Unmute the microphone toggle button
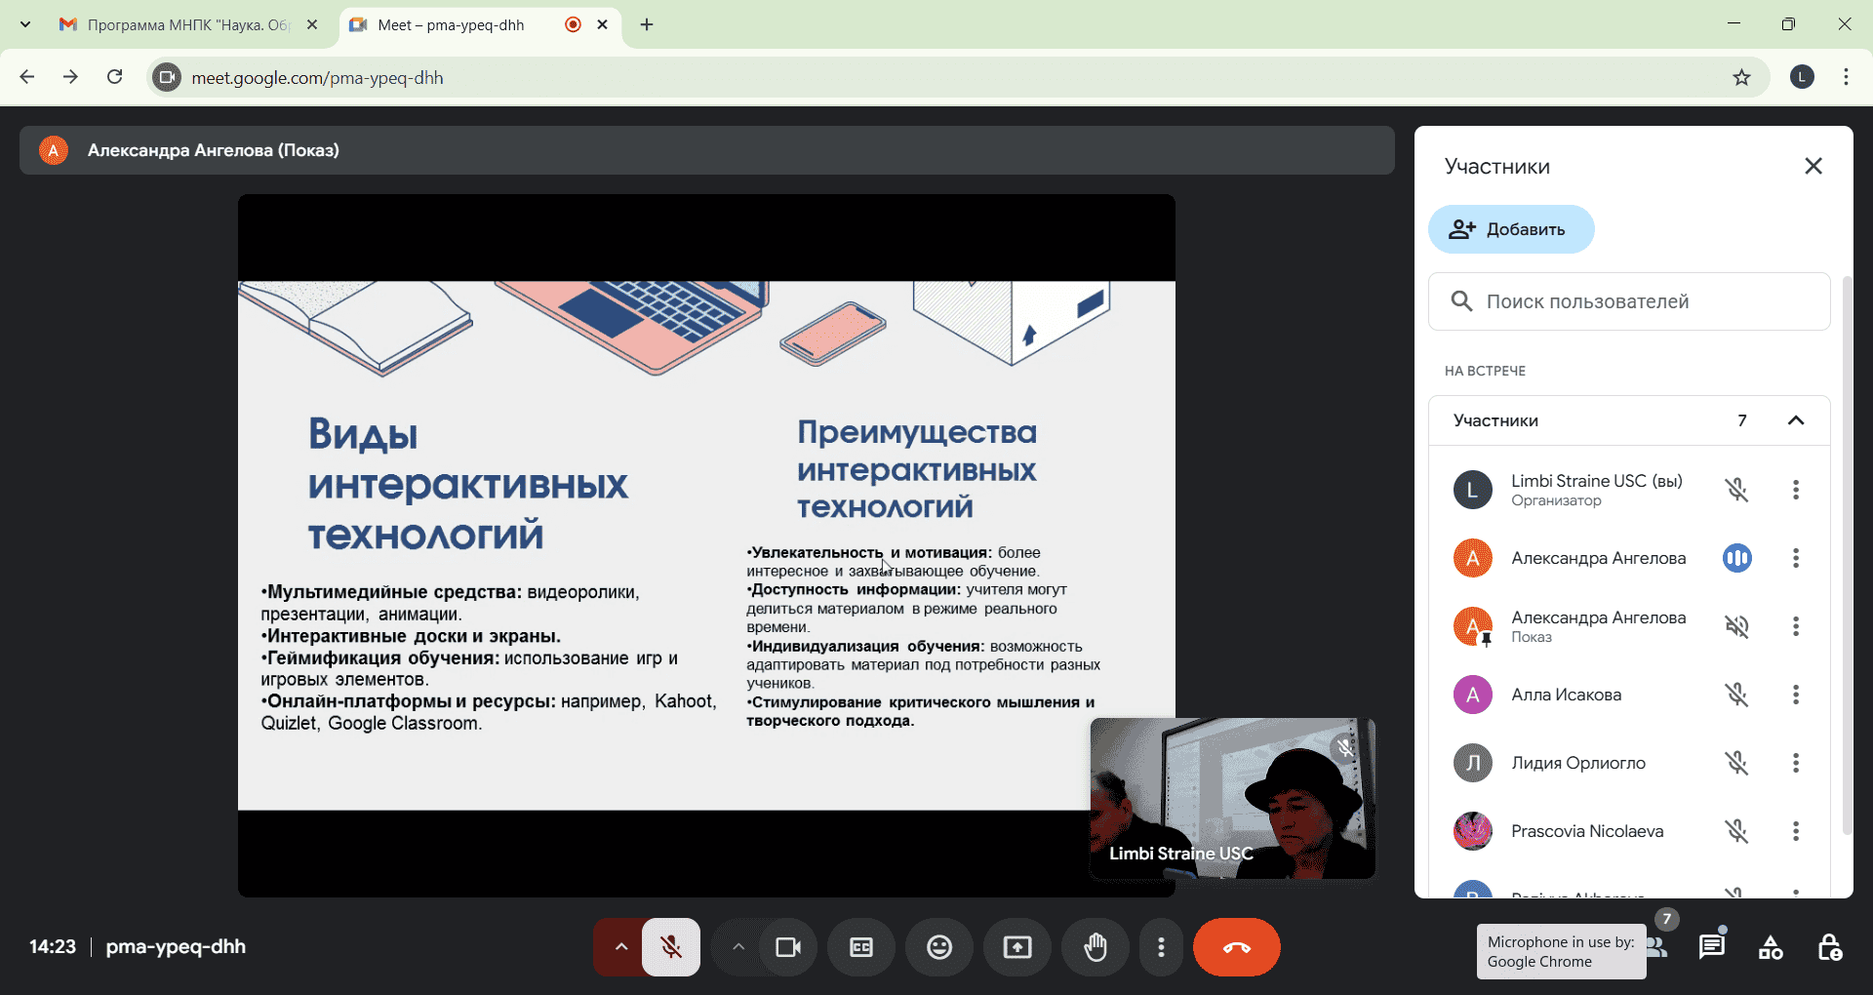Screen dimensions: 1873x995 pyautogui.click(x=671, y=947)
